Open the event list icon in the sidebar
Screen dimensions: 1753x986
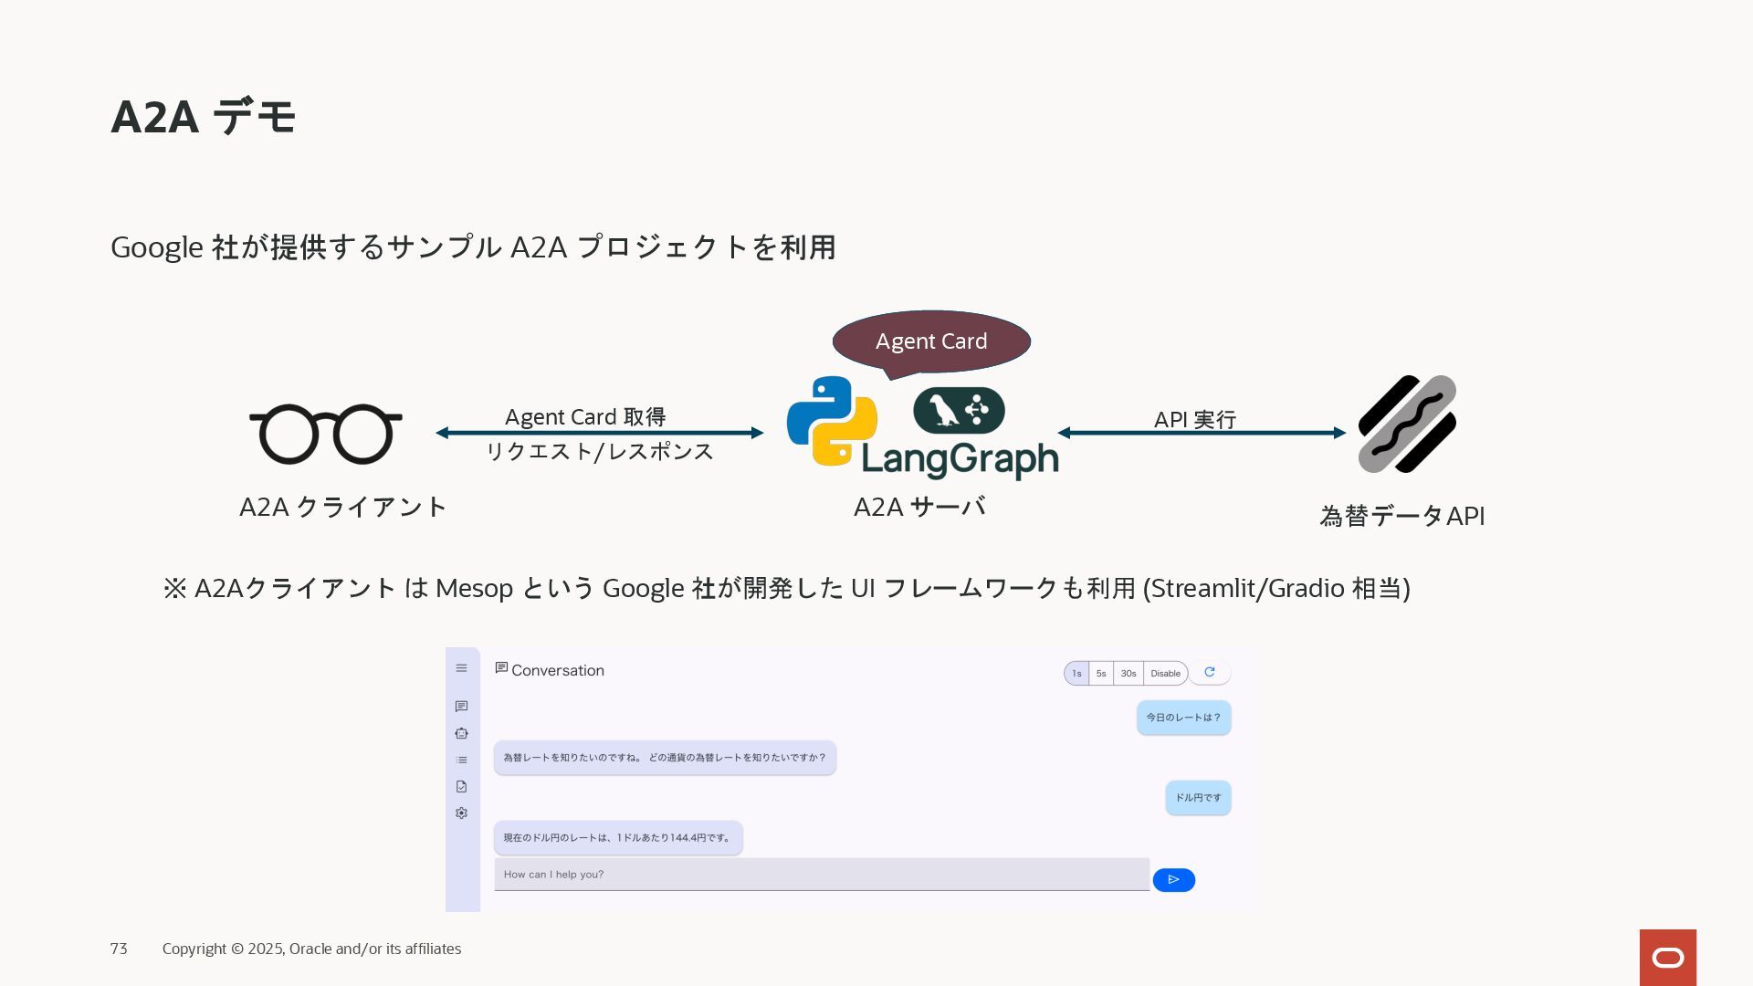pos(461,760)
